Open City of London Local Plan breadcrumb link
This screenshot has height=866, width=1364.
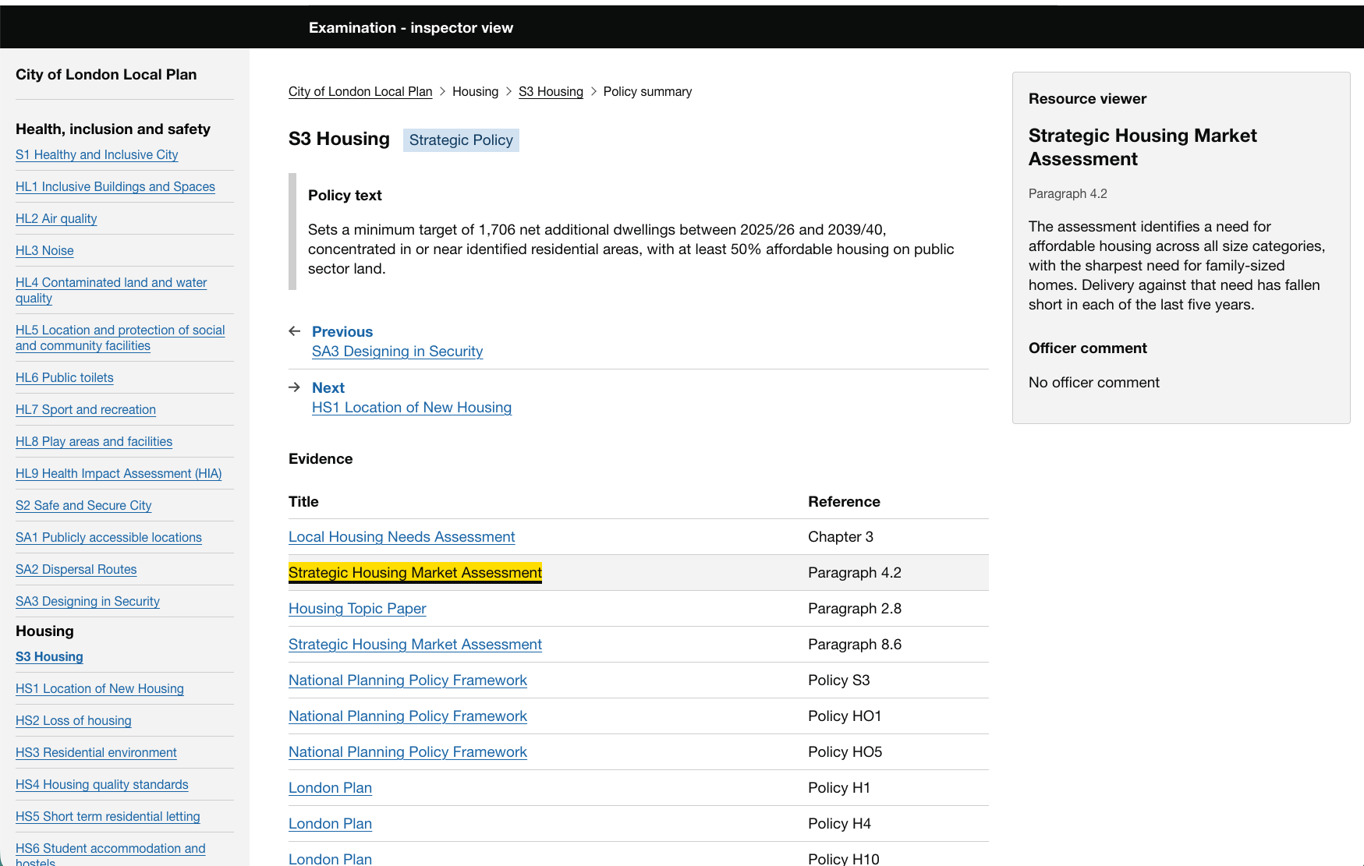[360, 91]
